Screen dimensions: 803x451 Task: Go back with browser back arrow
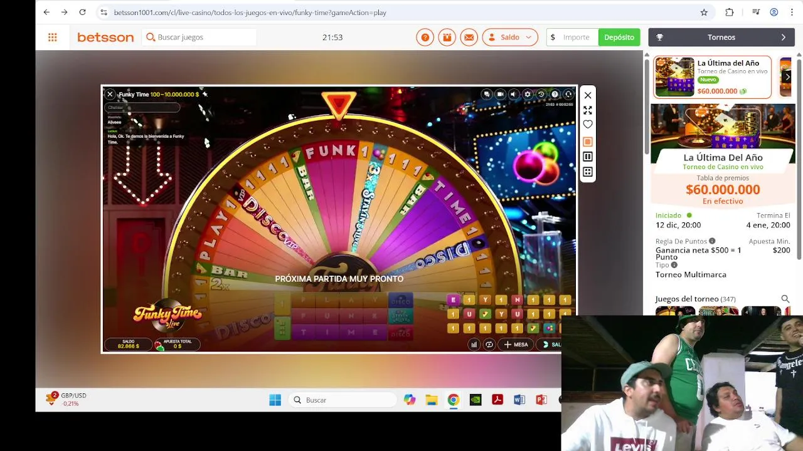click(46, 12)
